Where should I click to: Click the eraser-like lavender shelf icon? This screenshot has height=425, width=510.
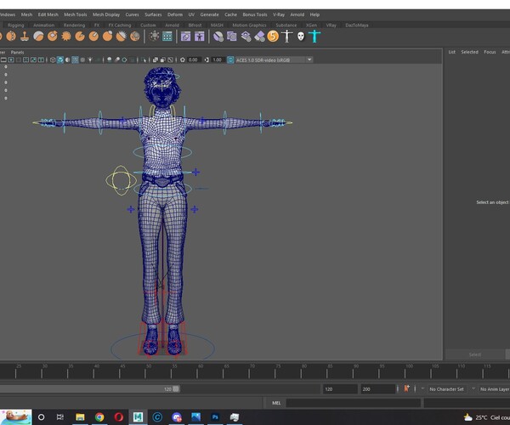point(259,36)
